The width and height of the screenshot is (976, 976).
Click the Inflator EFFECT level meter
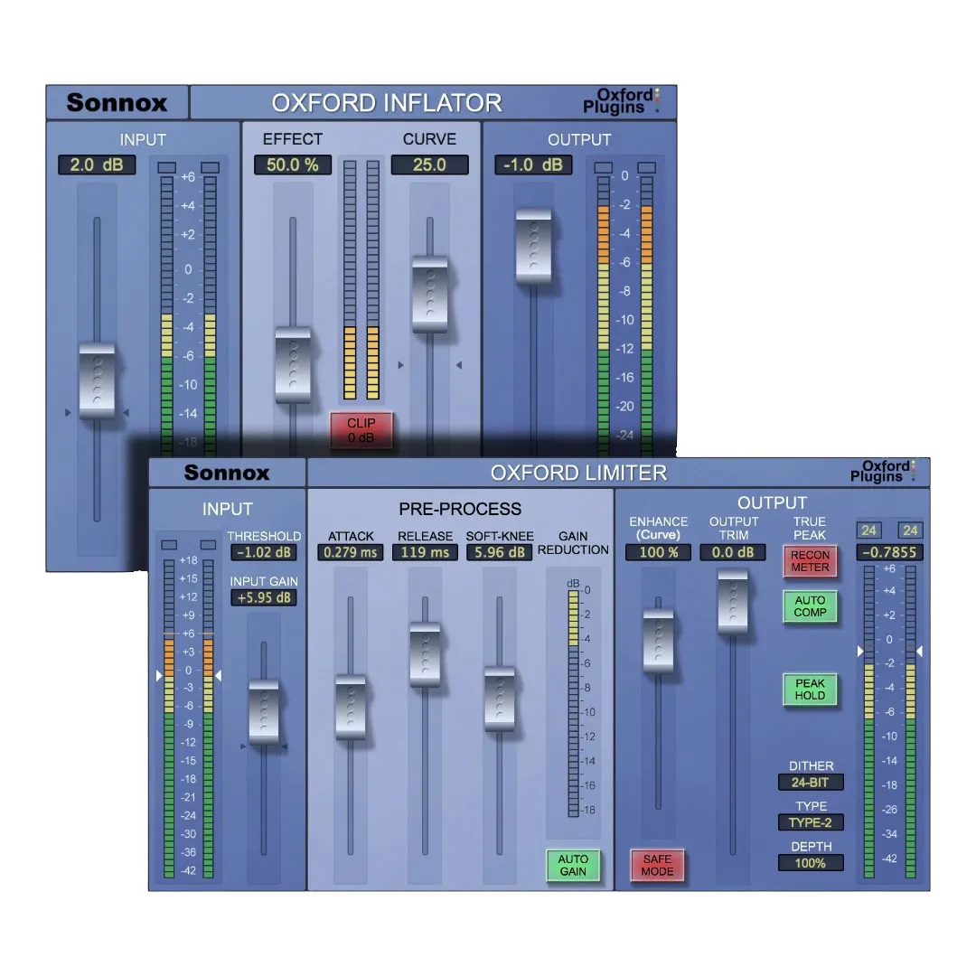point(361,279)
